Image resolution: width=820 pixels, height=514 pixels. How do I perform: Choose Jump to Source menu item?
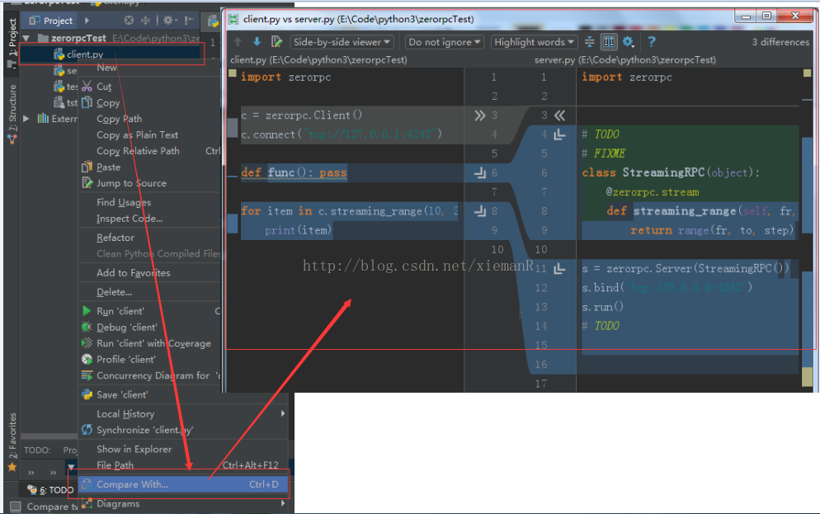[x=149, y=183]
